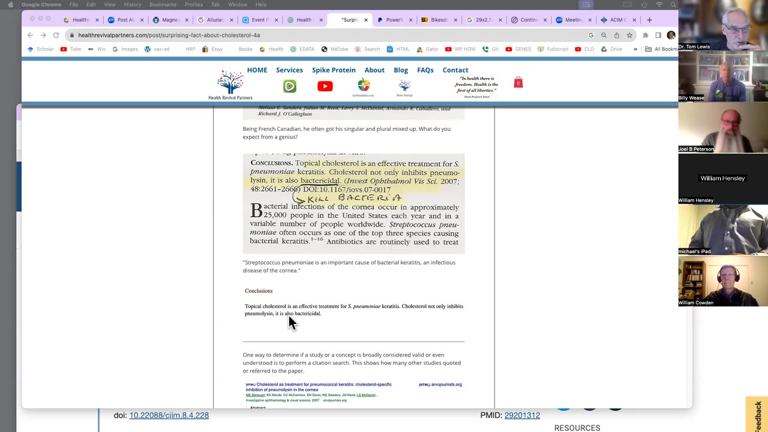Open the side panel icon
This screenshot has height=432, width=768.
(x=658, y=35)
